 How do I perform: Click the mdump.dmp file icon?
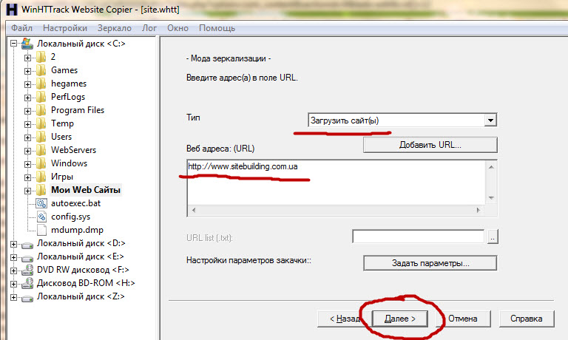(41, 230)
